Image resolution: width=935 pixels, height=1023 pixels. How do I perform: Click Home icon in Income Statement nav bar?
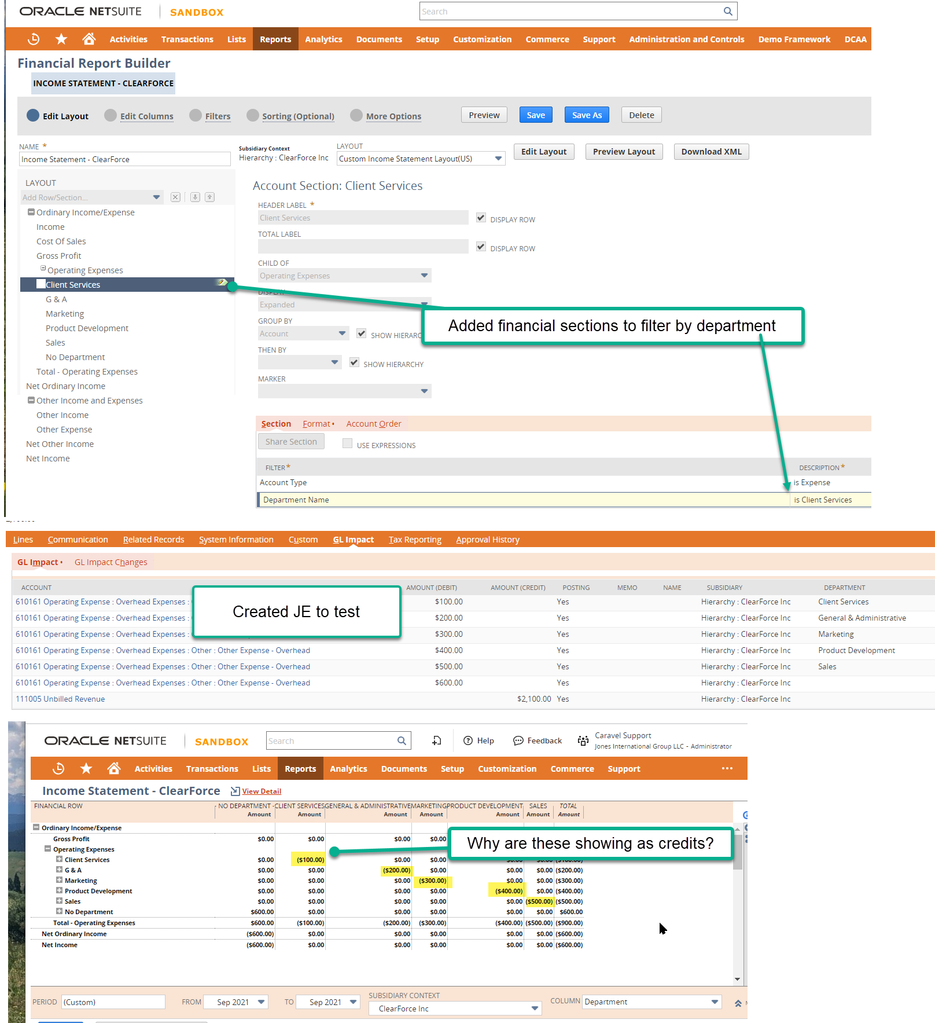click(x=114, y=768)
